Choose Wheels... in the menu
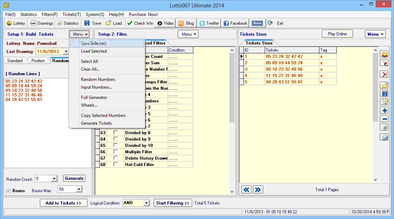Image resolution: width=394 pixels, height=219 pixels. [x=107, y=105]
